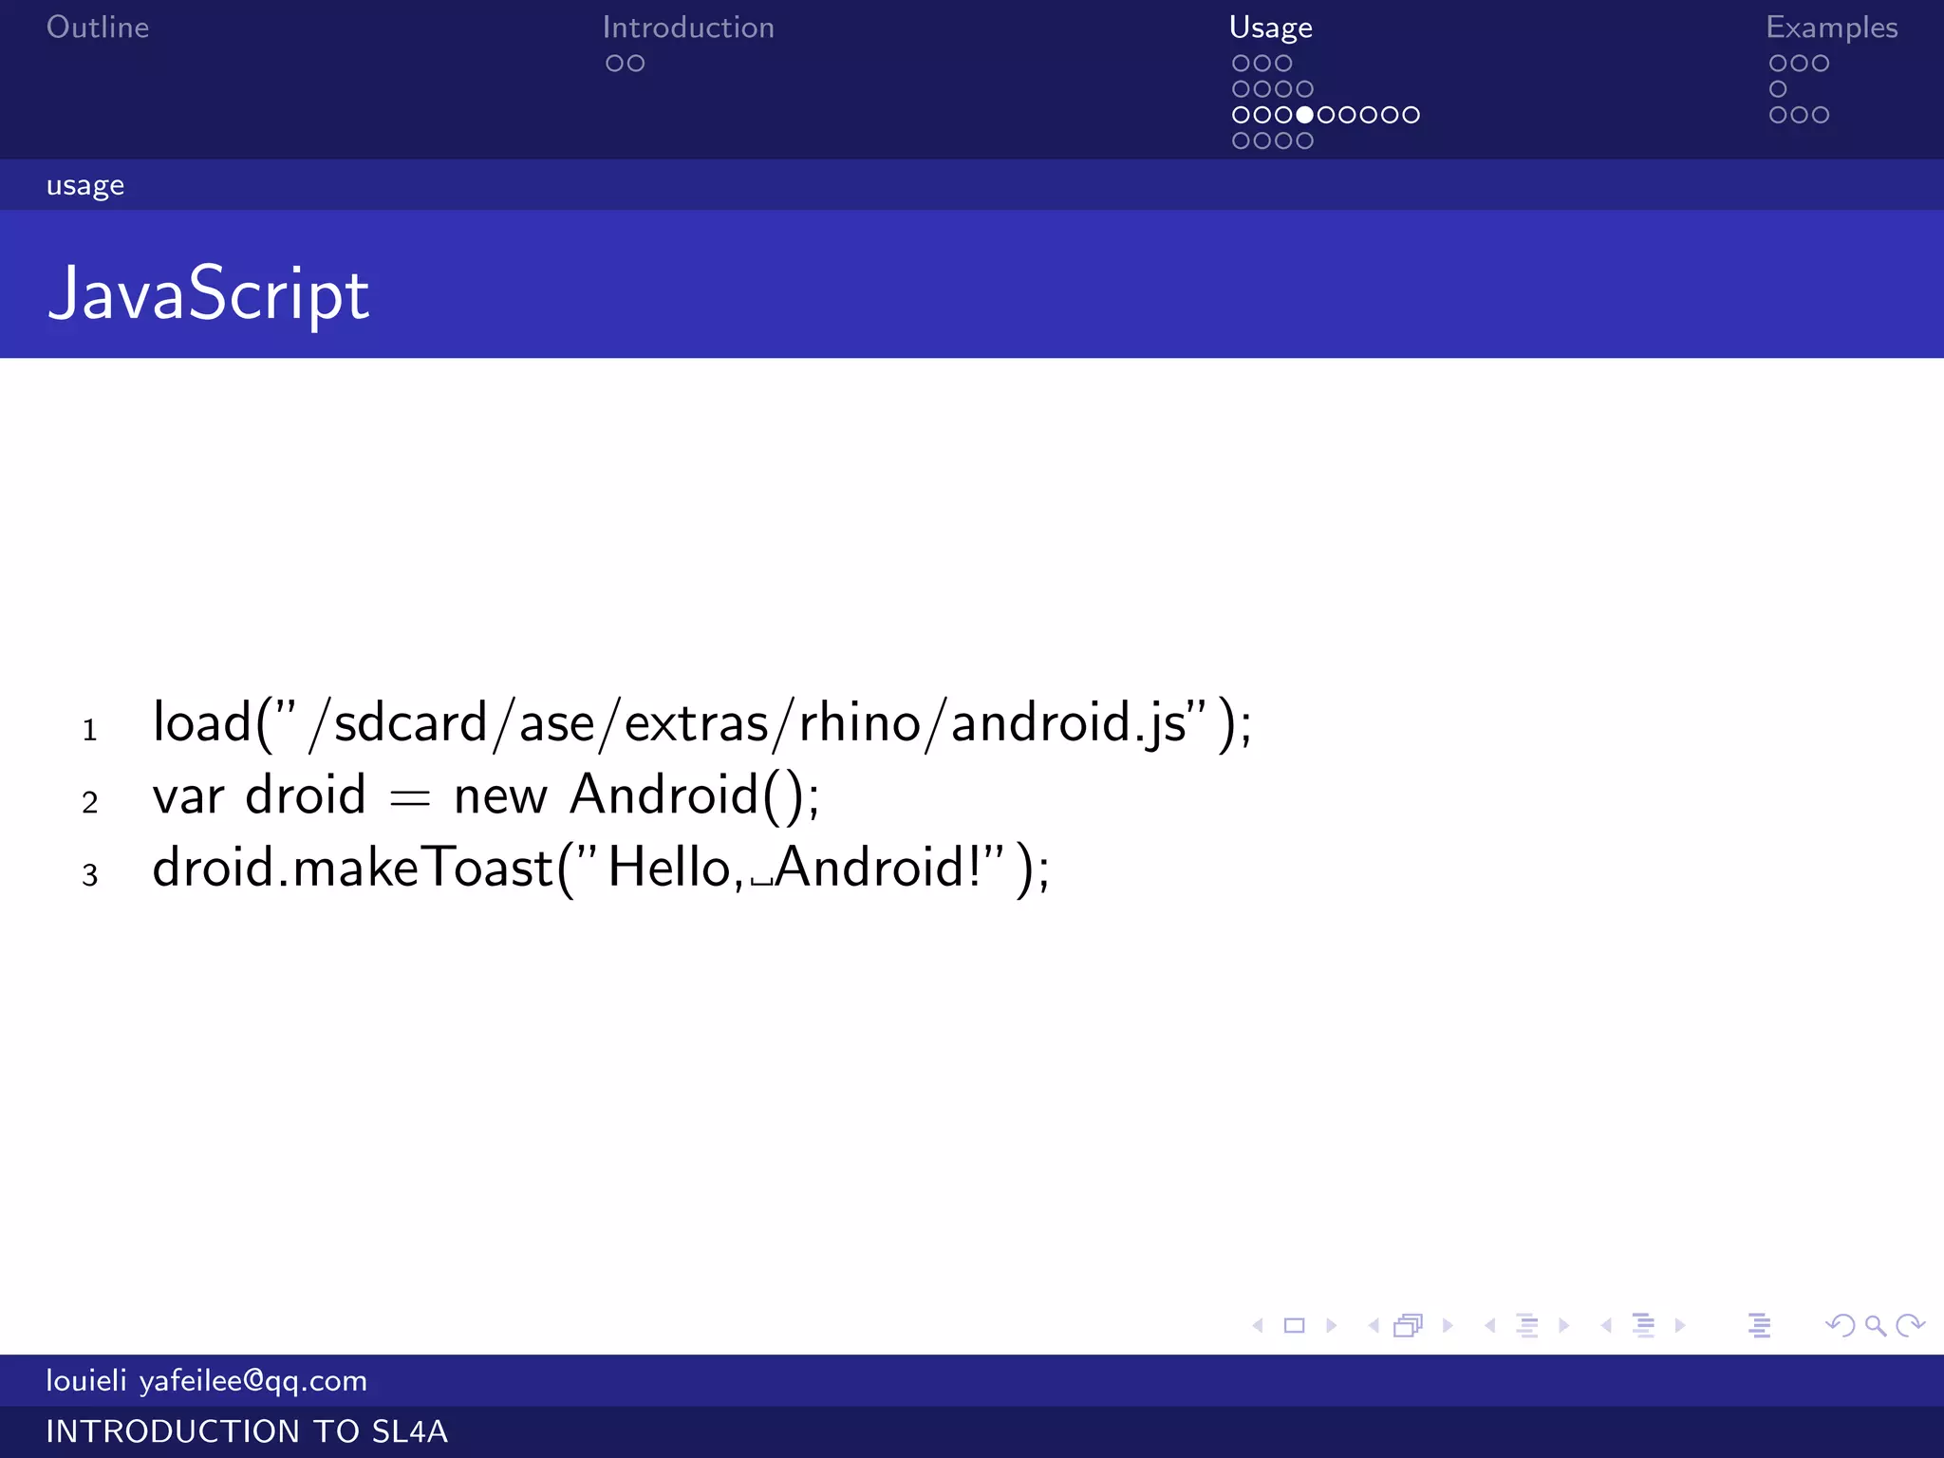This screenshot has height=1458, width=1944.
Task: Click footer title 'INTRODUCTION TO SL4A'
Action: [x=247, y=1431]
